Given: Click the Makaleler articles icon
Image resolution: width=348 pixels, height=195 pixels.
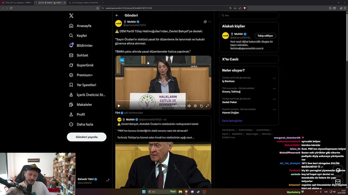Looking at the screenshot, I should 71,105.
